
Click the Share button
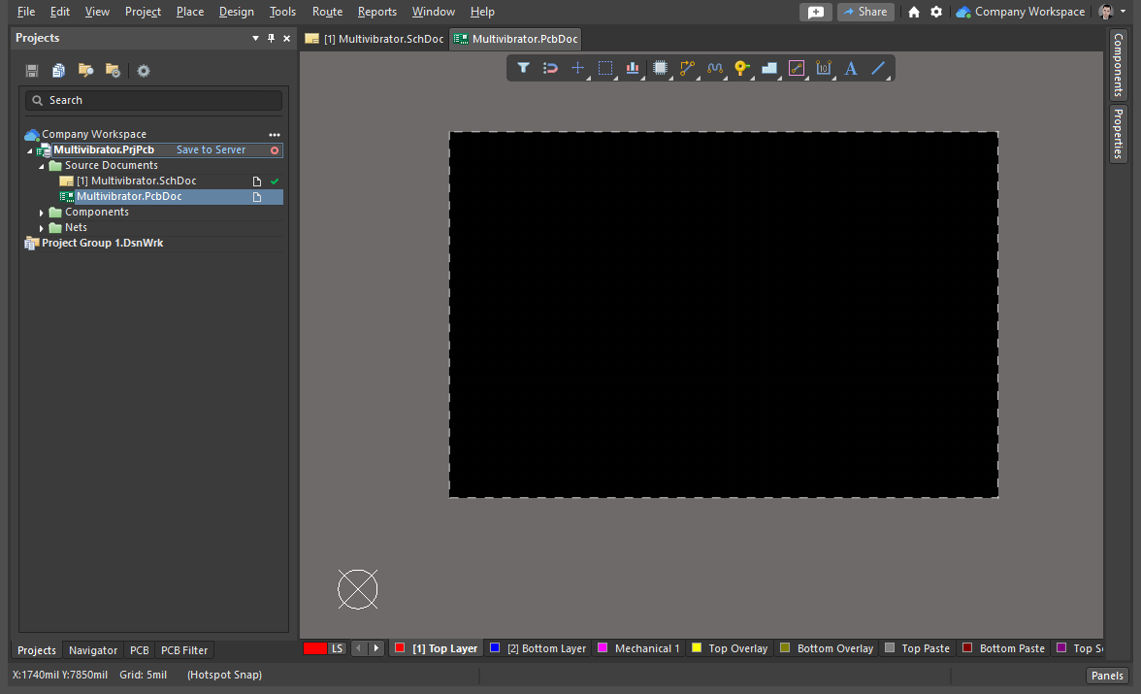tap(864, 12)
